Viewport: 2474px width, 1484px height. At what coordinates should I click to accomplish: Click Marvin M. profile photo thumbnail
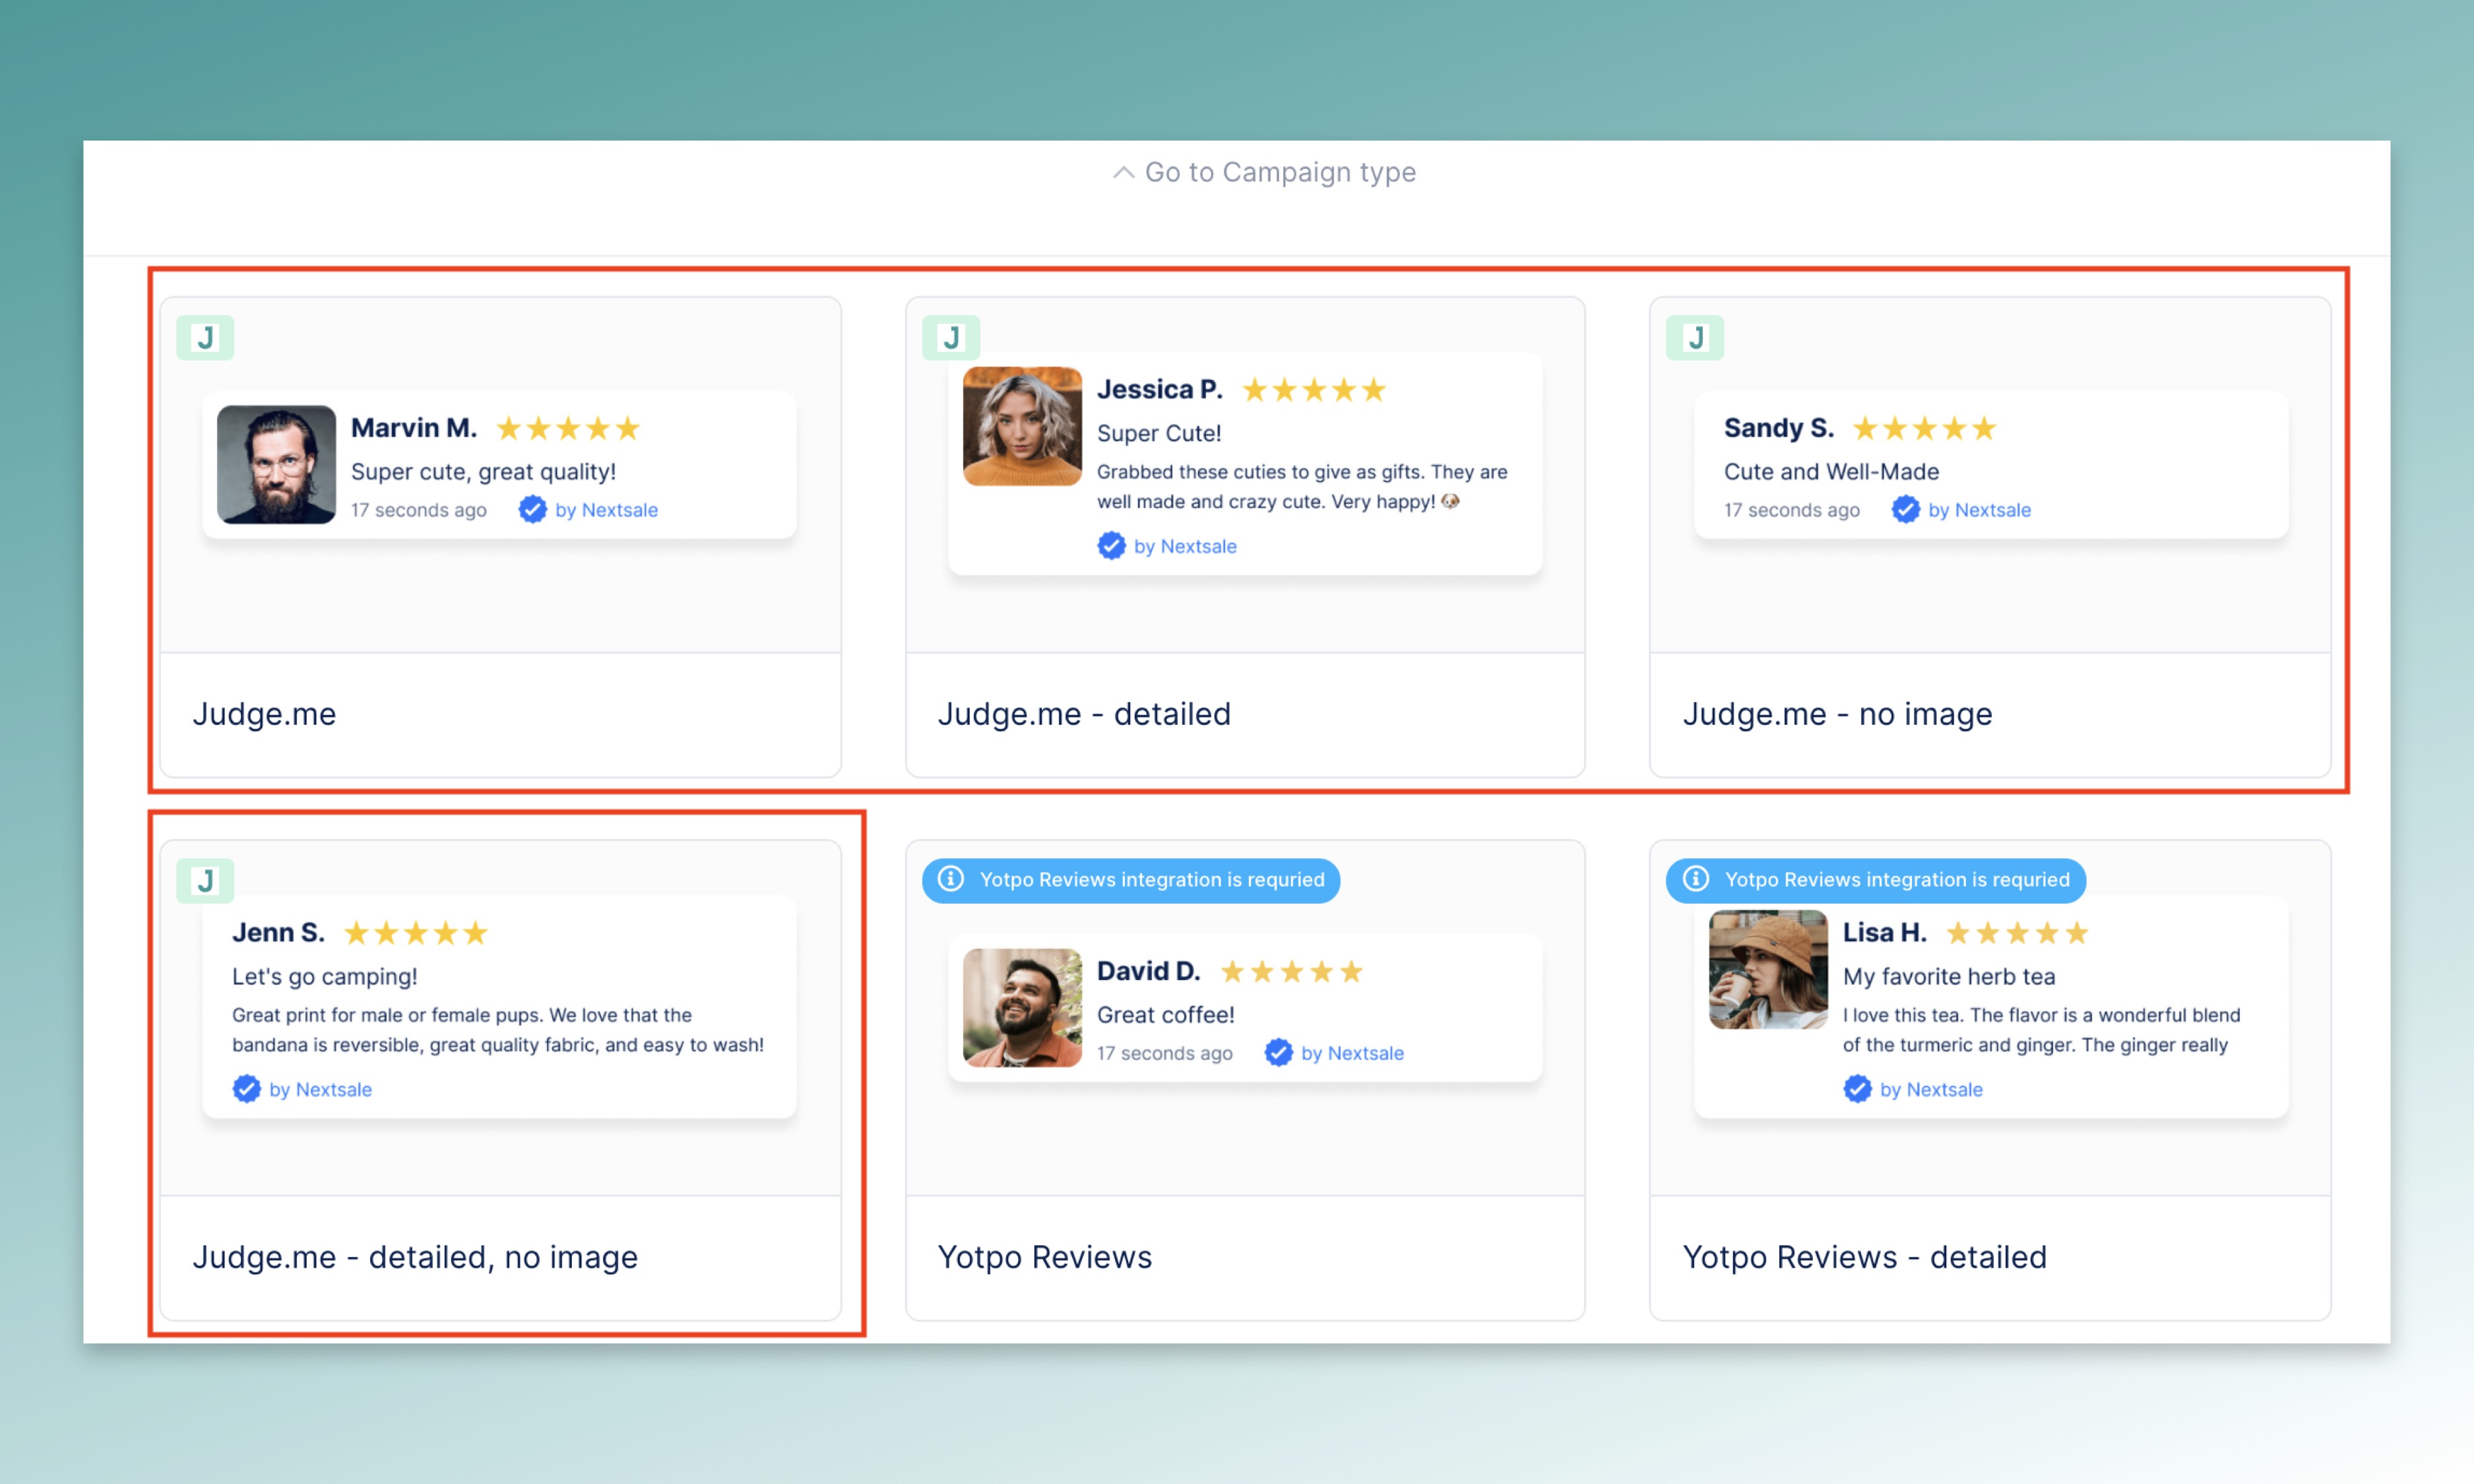click(276, 464)
